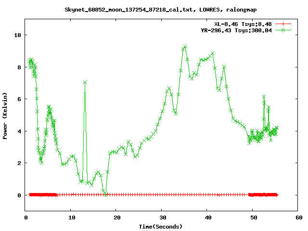This screenshot has width=308, height=231.
Task: Click the Power (Kelvin) y-axis label
Action: click(x=5, y=116)
